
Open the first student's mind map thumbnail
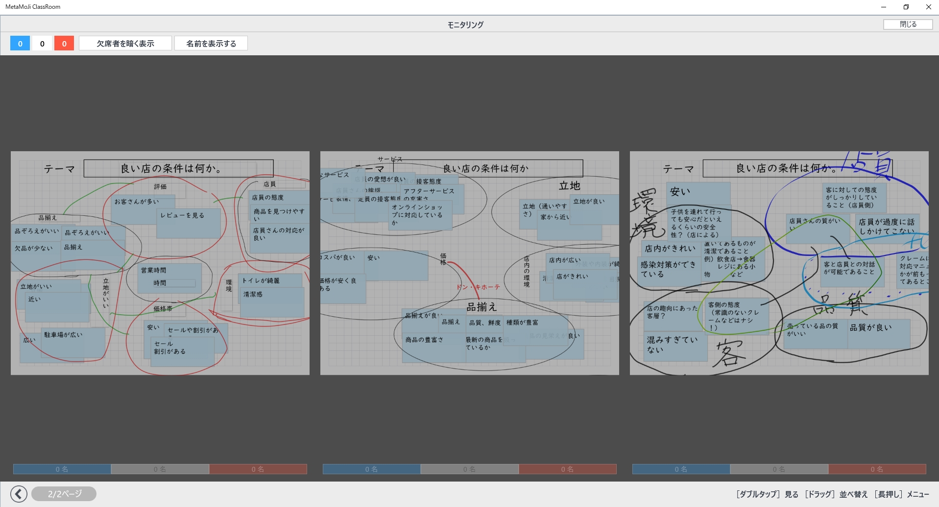pos(160,263)
